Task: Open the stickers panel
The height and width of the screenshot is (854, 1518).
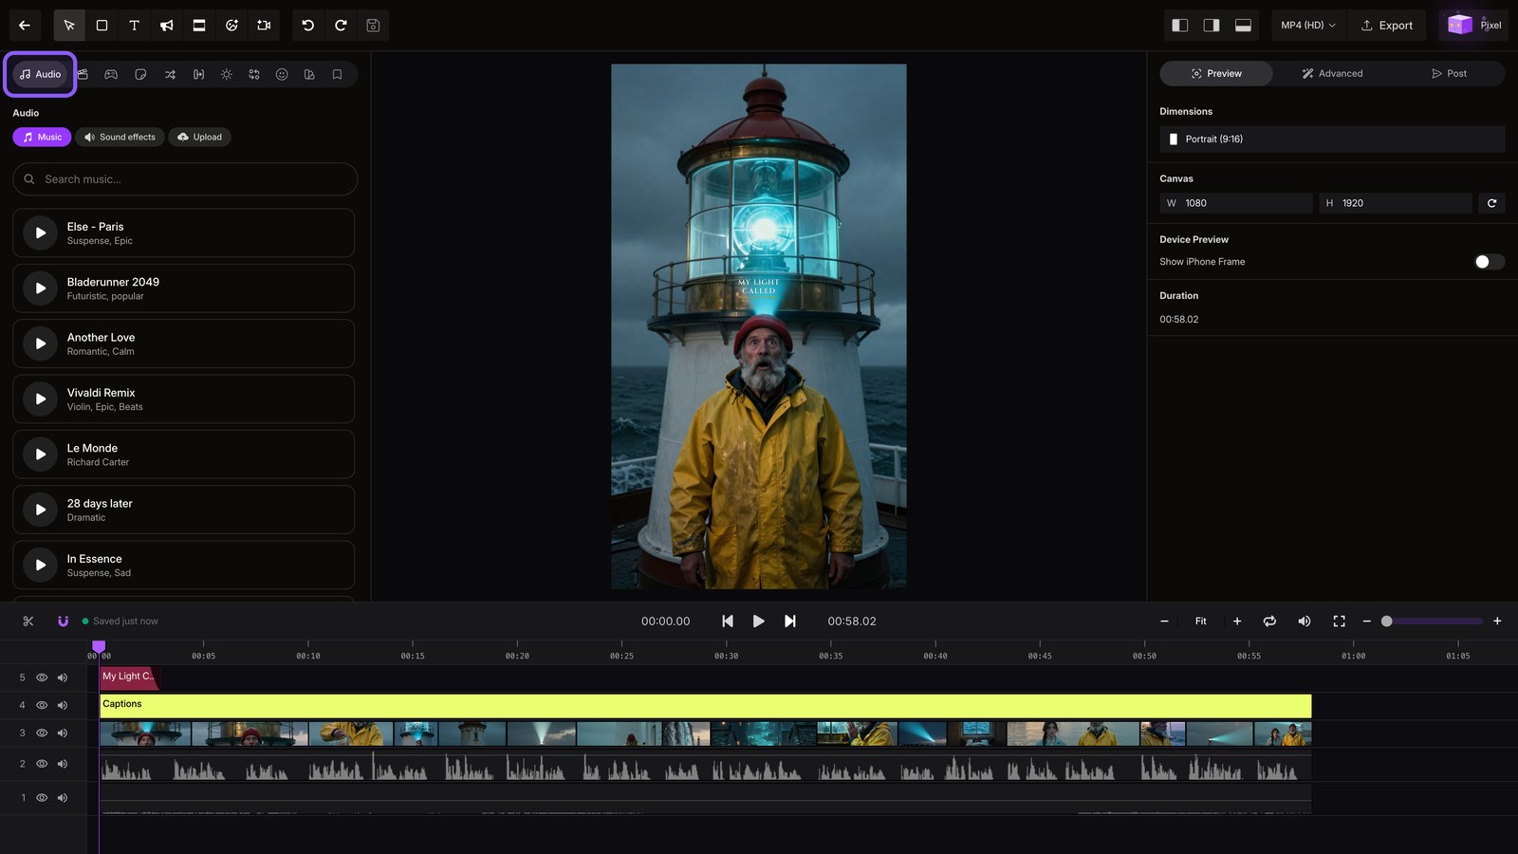Action: 140,74
